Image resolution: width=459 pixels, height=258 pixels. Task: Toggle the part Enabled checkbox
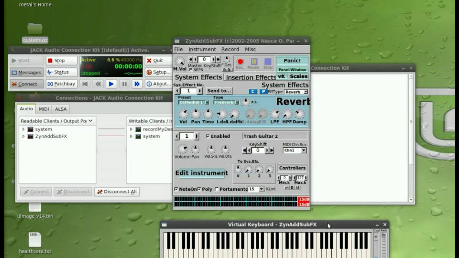coord(208,136)
